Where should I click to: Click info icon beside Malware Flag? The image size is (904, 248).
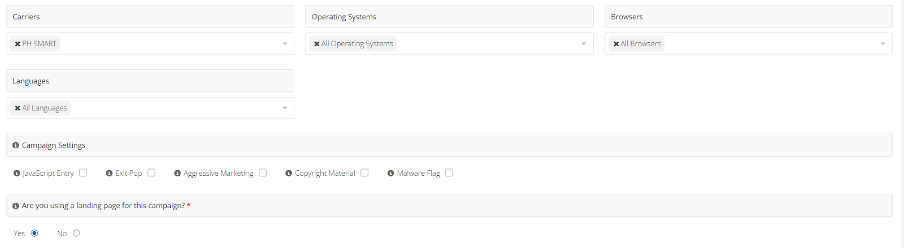click(x=390, y=174)
